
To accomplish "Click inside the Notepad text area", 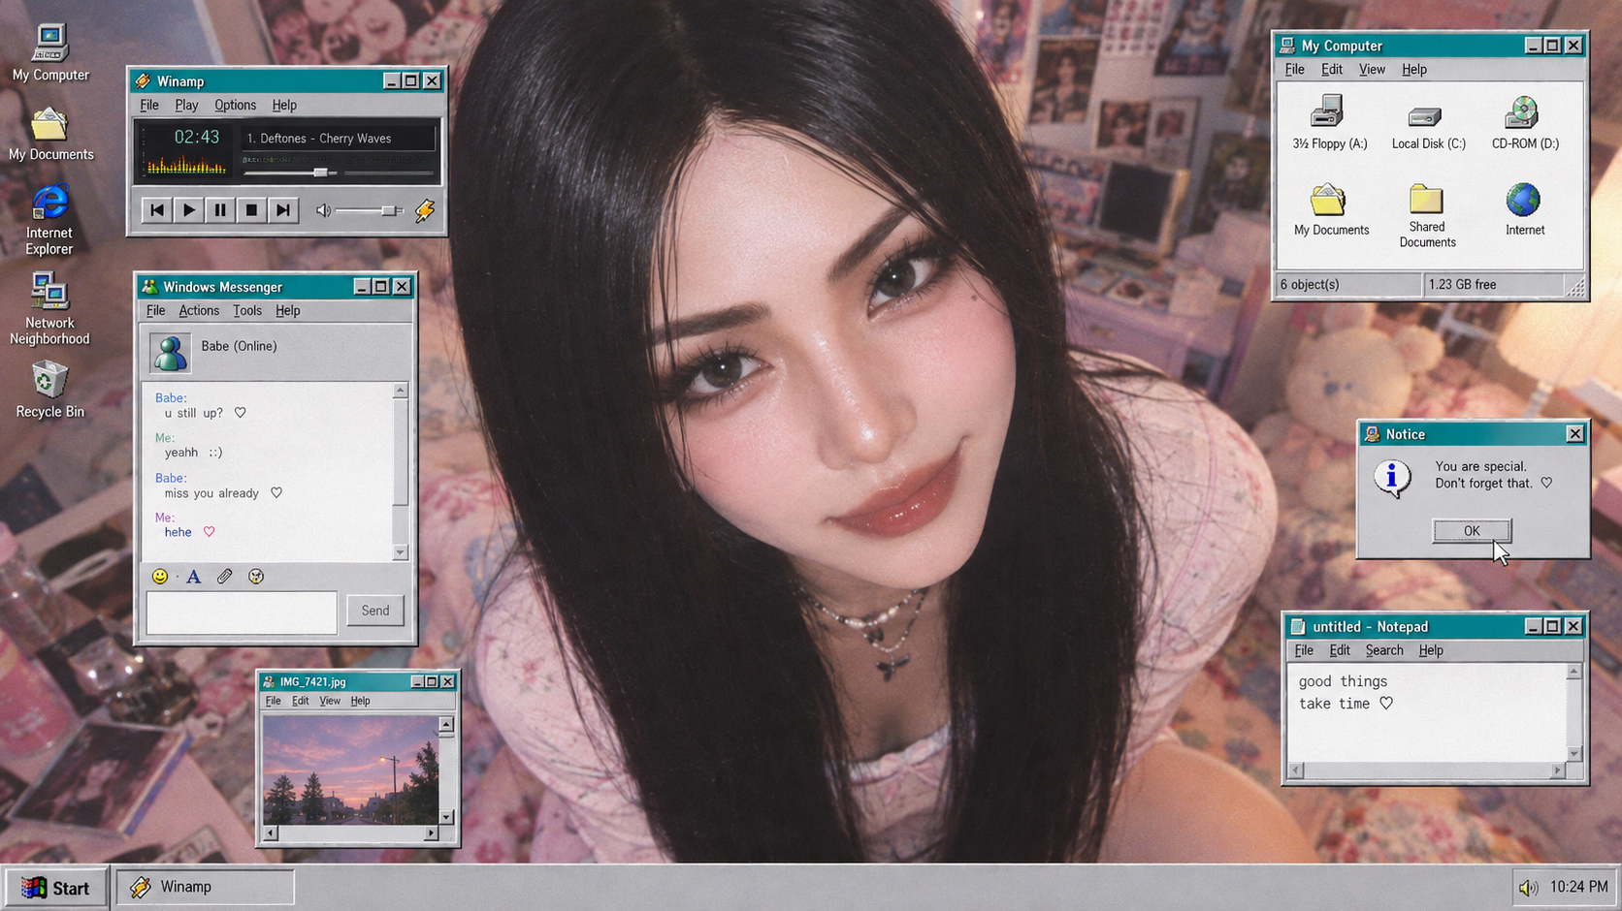I will pyautogui.click(x=1426, y=712).
